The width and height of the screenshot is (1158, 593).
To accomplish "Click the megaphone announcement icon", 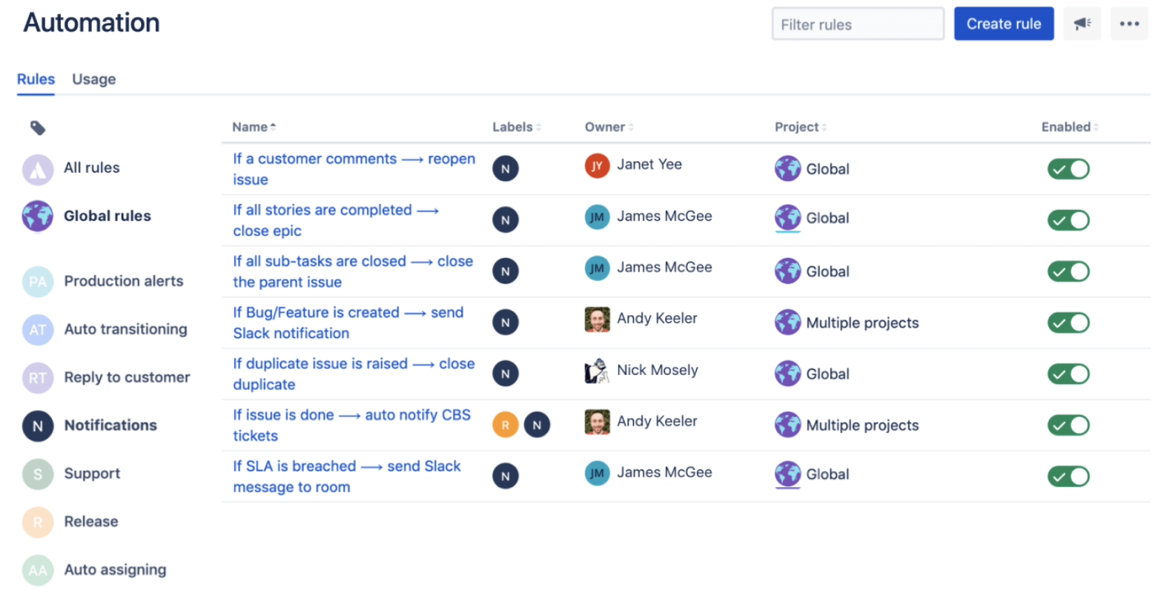I will [1082, 23].
